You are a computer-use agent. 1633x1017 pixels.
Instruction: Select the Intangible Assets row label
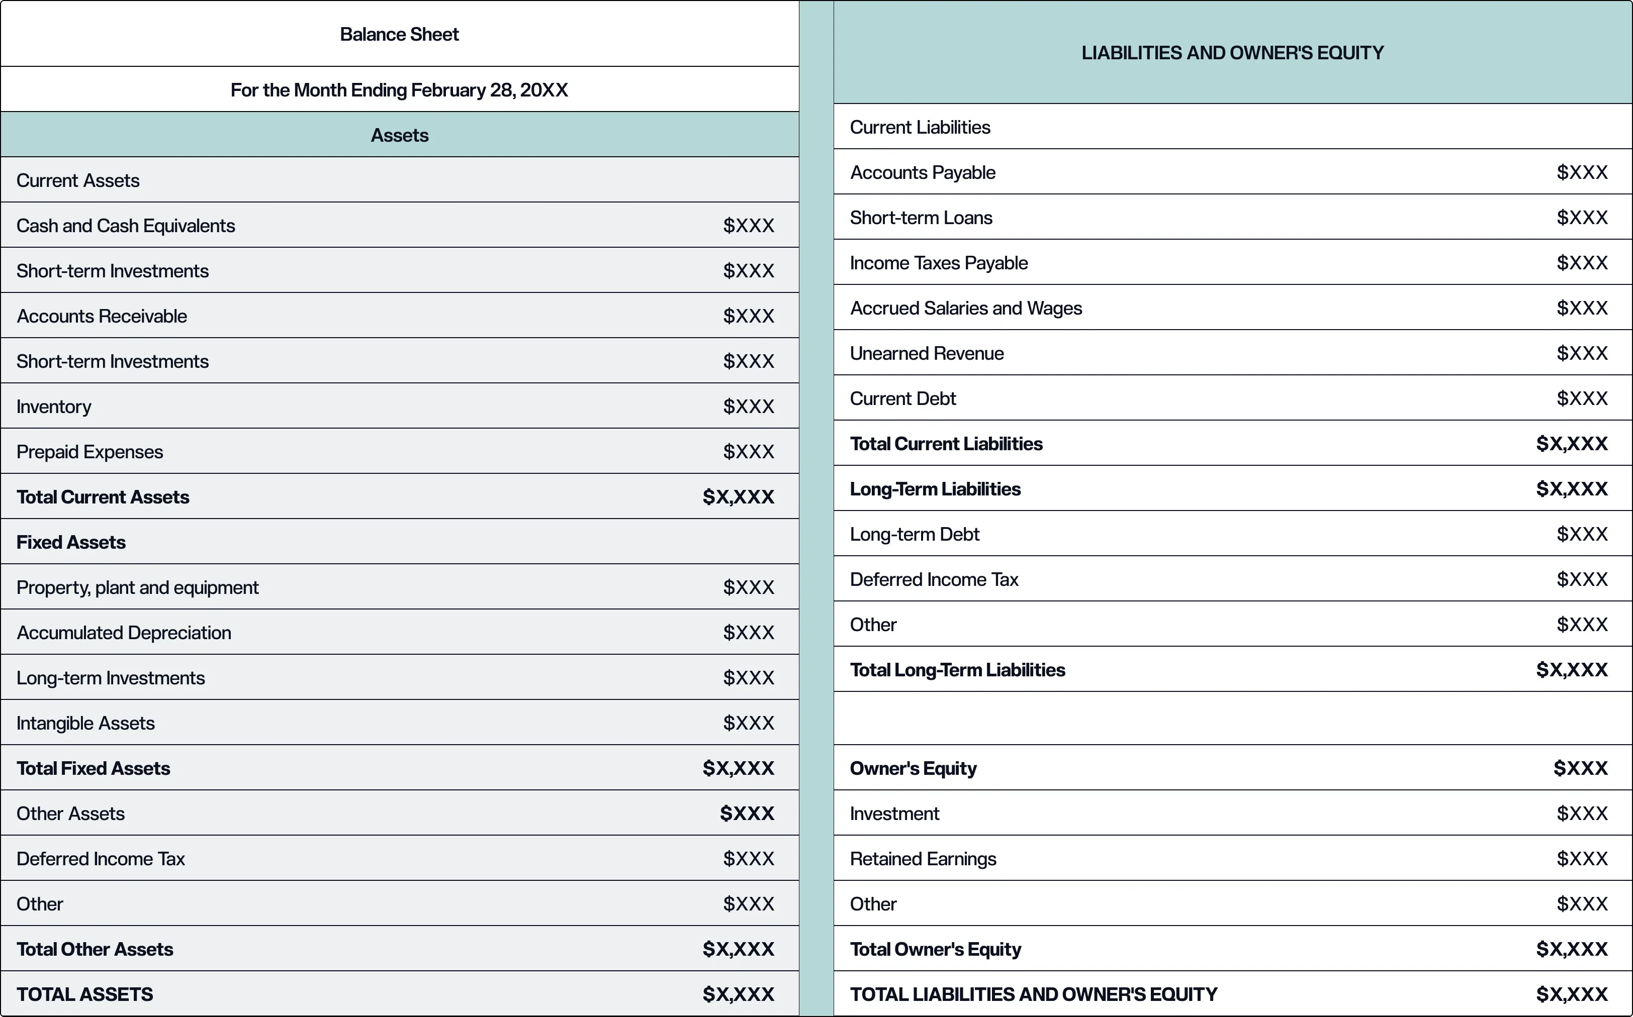pyautogui.click(x=85, y=723)
